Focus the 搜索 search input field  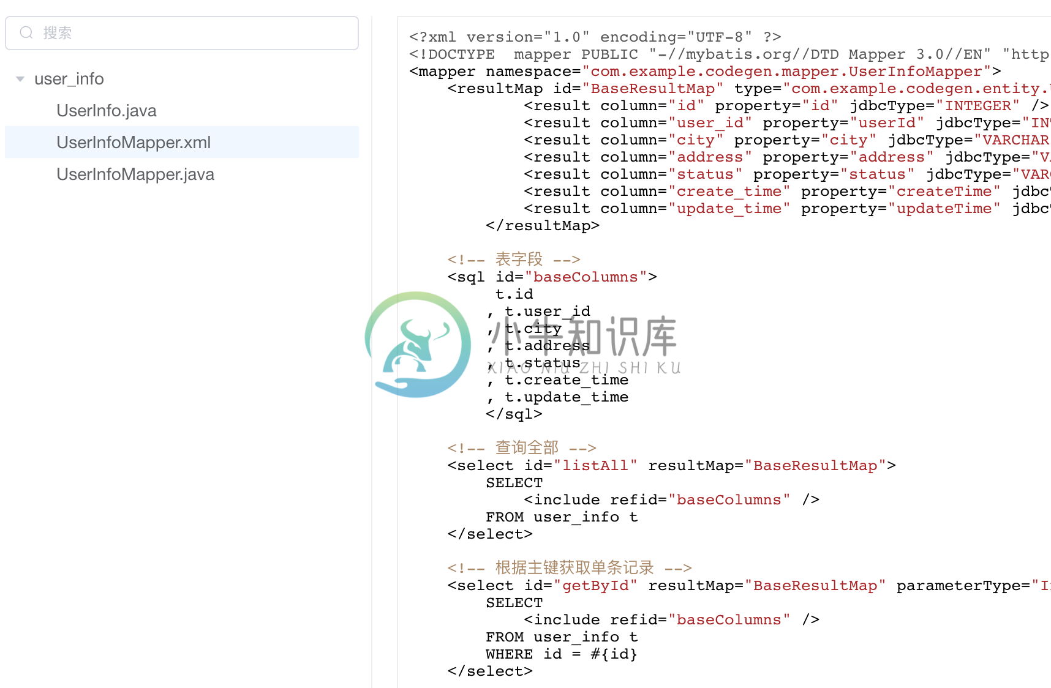(182, 33)
